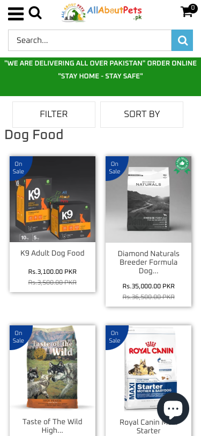Tap the header magnifier search icon
The width and height of the screenshot is (201, 436).
pyautogui.click(x=35, y=13)
